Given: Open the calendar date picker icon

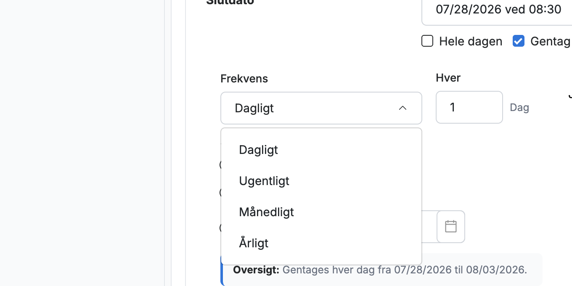Looking at the screenshot, I should [451, 227].
